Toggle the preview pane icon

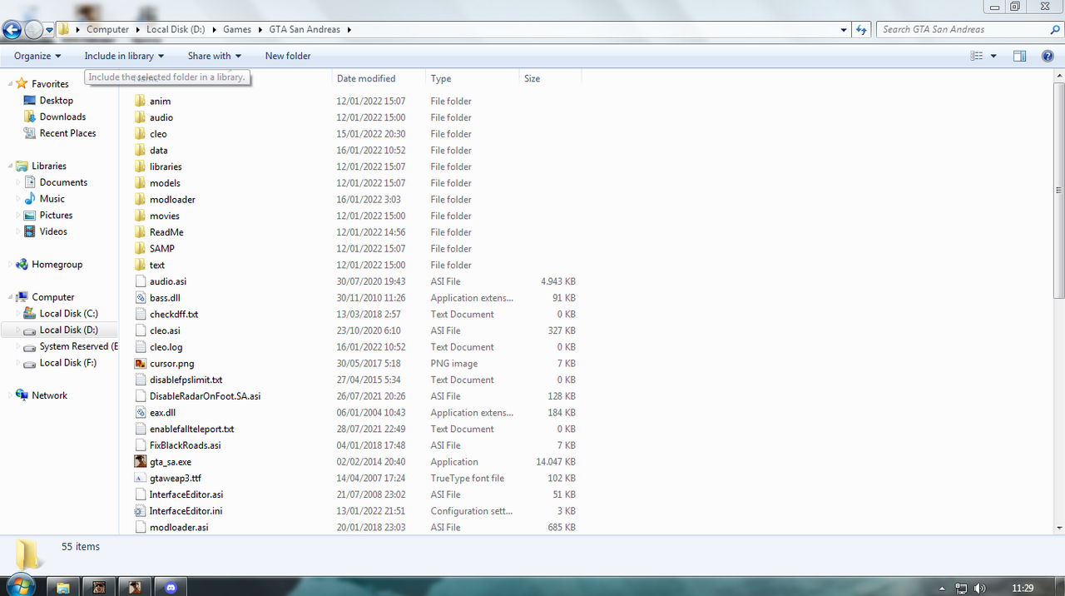[1019, 56]
